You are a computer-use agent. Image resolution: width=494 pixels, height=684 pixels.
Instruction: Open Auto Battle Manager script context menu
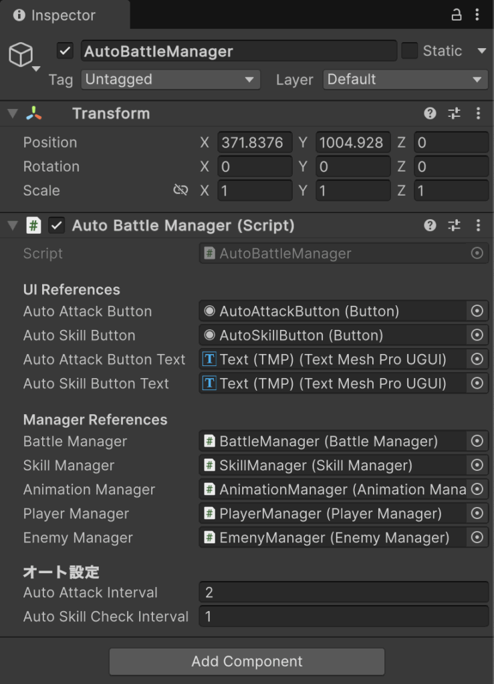[478, 225]
